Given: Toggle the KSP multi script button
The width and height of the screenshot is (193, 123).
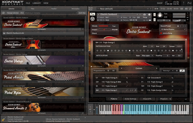Looking at the screenshot, I should [x=182, y=9].
